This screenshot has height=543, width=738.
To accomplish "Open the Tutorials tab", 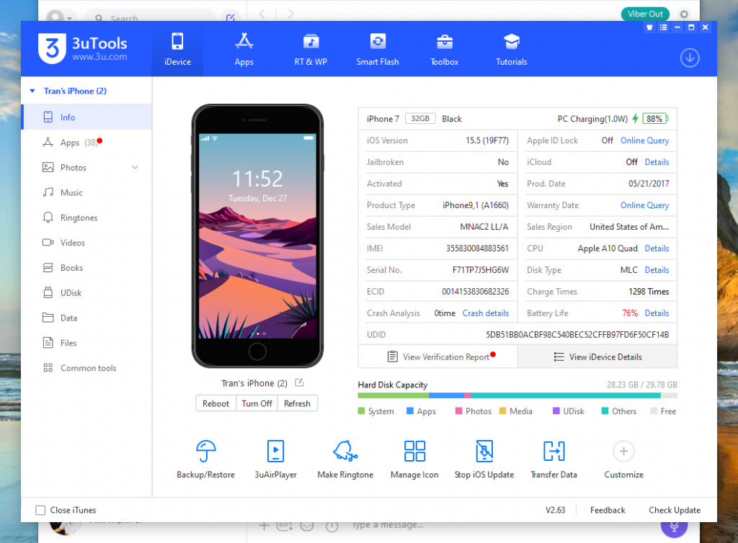I will [511, 49].
